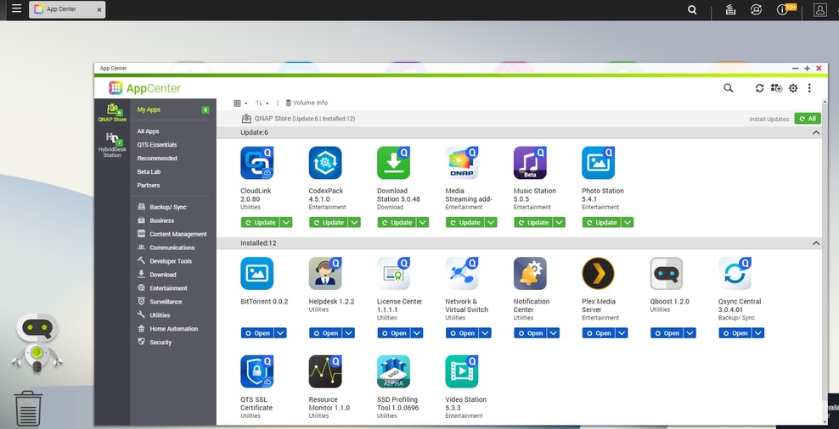Open the CodexPack app icon

click(325, 163)
